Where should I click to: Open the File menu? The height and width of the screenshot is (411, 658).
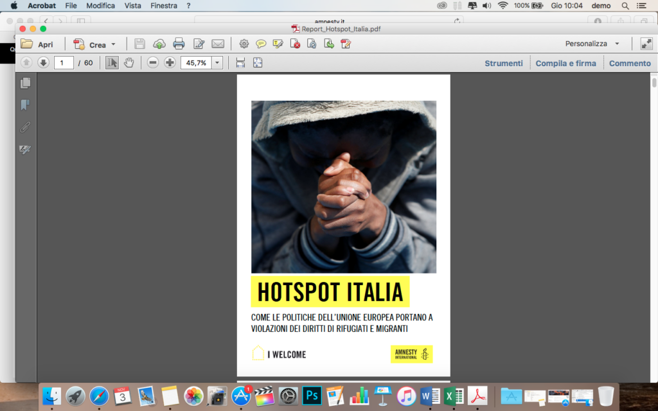point(71,5)
